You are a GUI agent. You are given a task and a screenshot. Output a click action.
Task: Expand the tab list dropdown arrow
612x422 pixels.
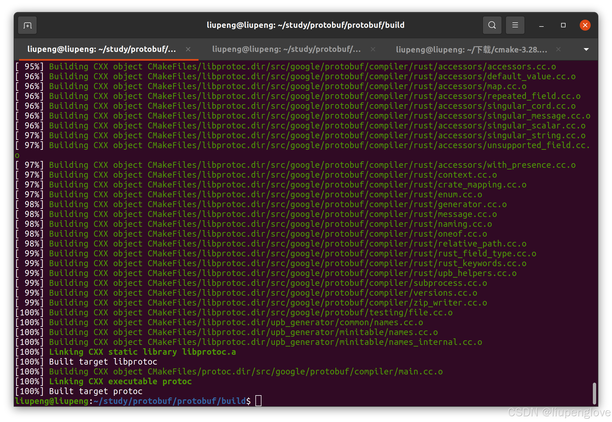tap(586, 49)
